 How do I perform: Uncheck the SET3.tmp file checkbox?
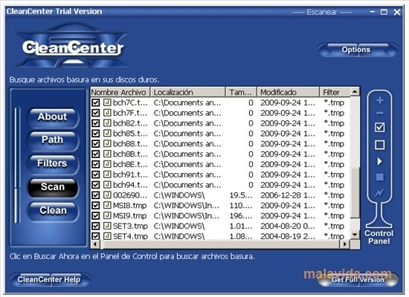coord(96,226)
